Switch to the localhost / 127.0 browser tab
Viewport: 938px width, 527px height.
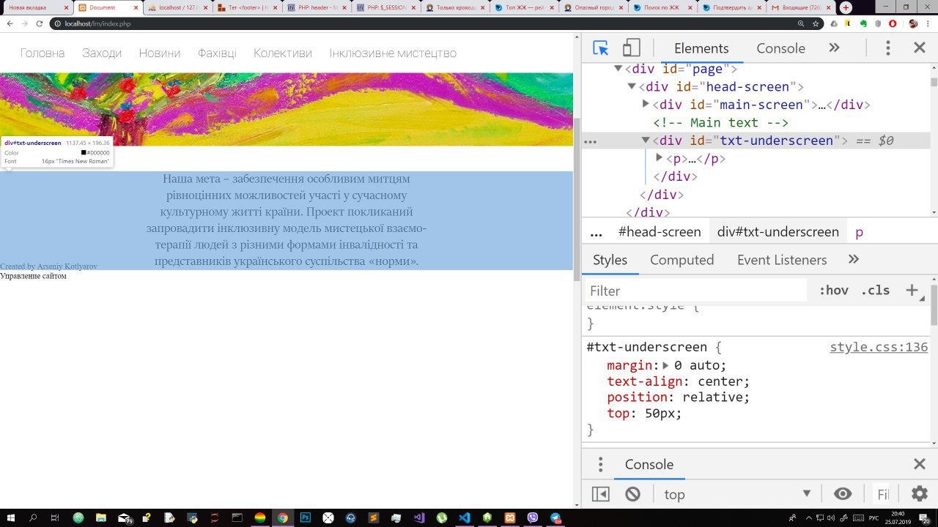177,7
